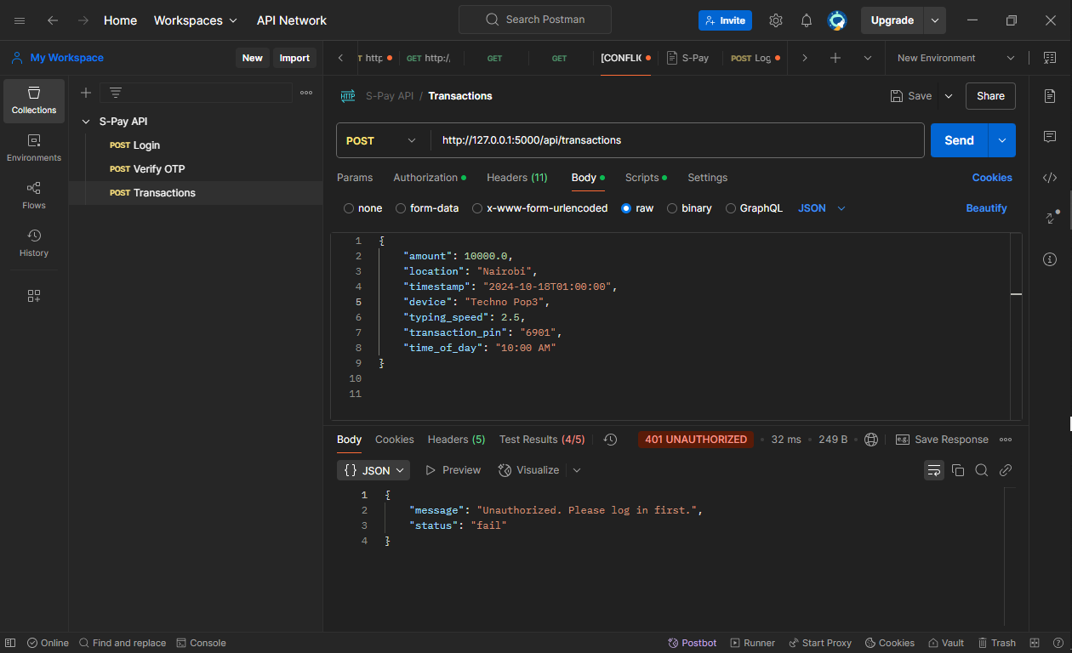Click the request URL field
The height and width of the screenshot is (653, 1072).
point(677,140)
